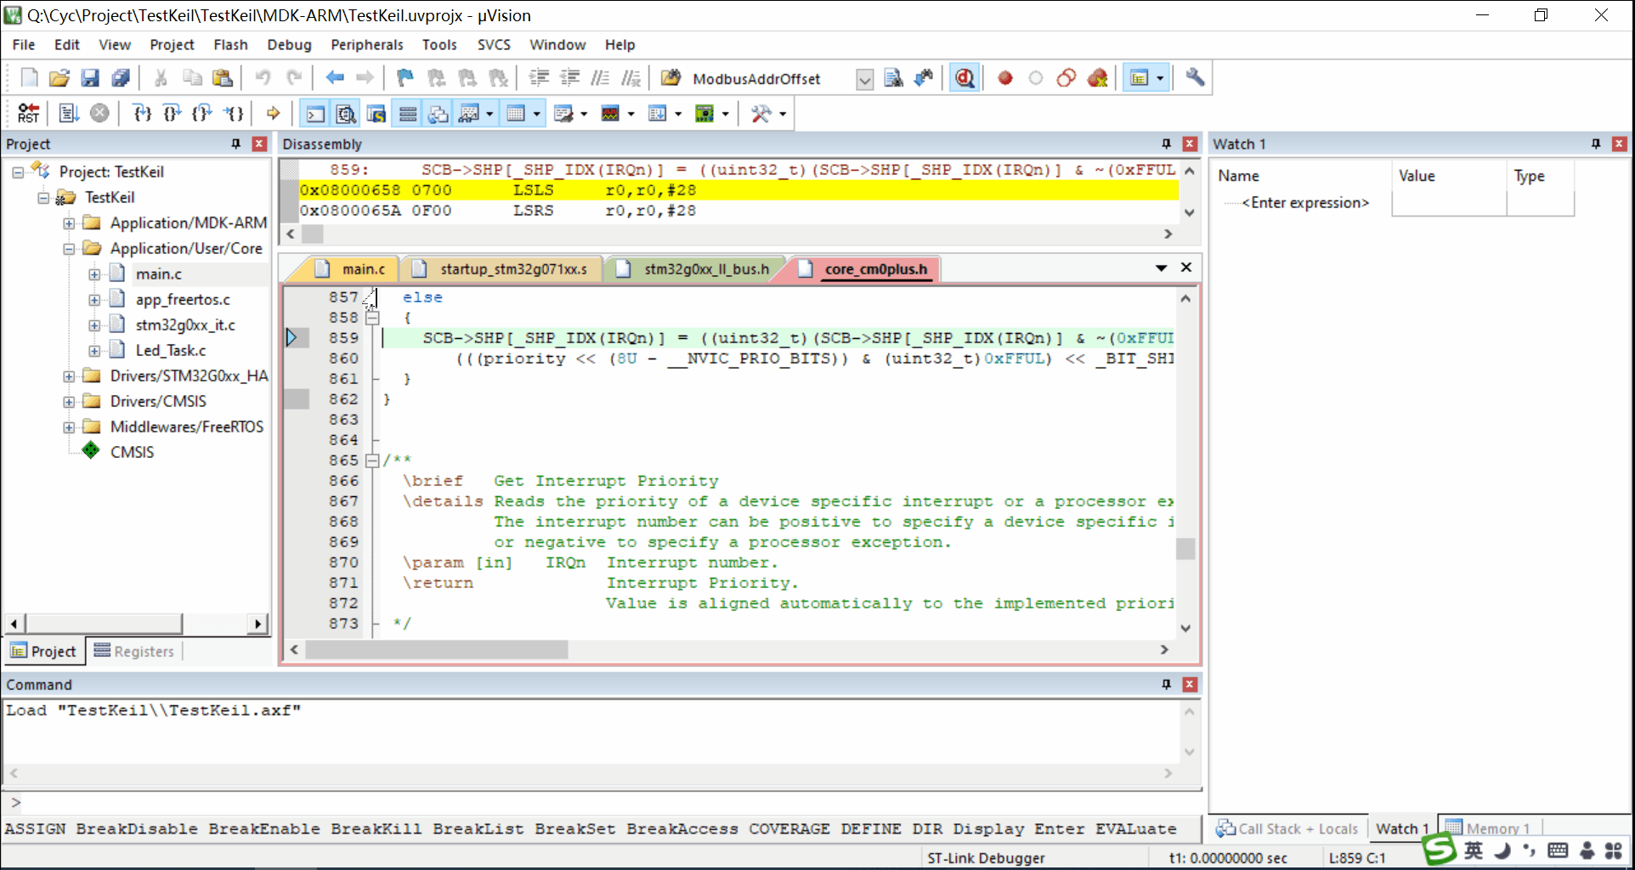Click the Incremental Find binoculars icon
Image resolution: width=1635 pixels, height=870 pixels.
(x=924, y=78)
